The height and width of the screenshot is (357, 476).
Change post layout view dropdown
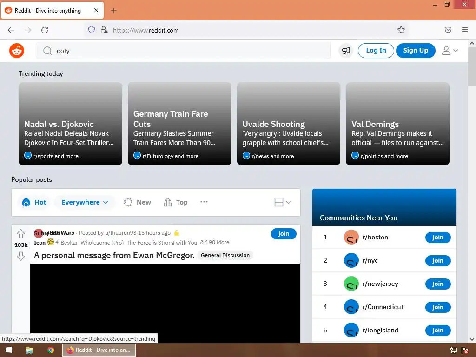pos(282,202)
